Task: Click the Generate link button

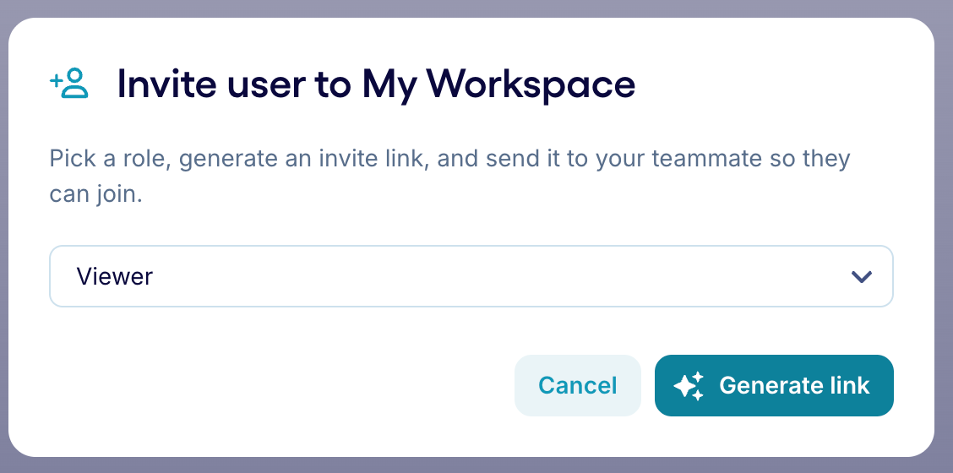Action: pyautogui.click(x=773, y=386)
